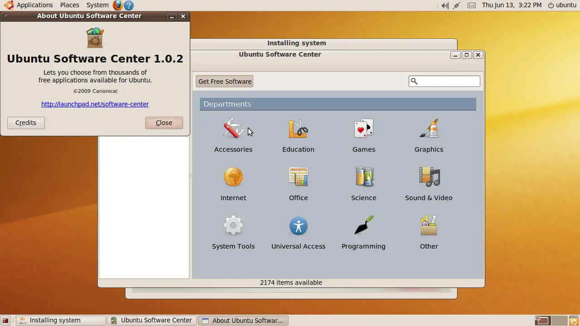The image size is (580, 326).
Task: Open the Universal Access department icon
Action: point(298,225)
